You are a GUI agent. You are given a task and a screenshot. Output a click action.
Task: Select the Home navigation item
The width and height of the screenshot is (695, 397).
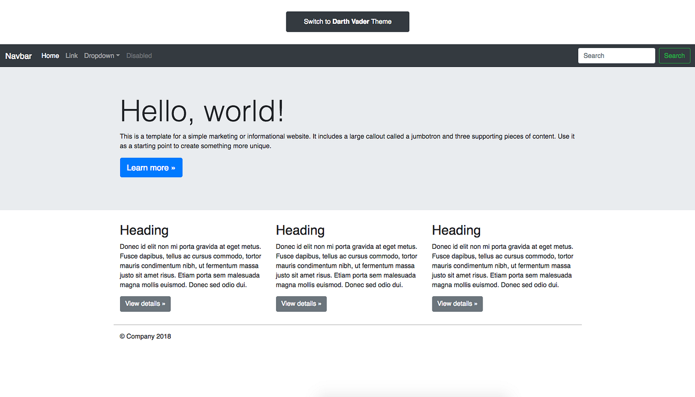pyautogui.click(x=50, y=56)
